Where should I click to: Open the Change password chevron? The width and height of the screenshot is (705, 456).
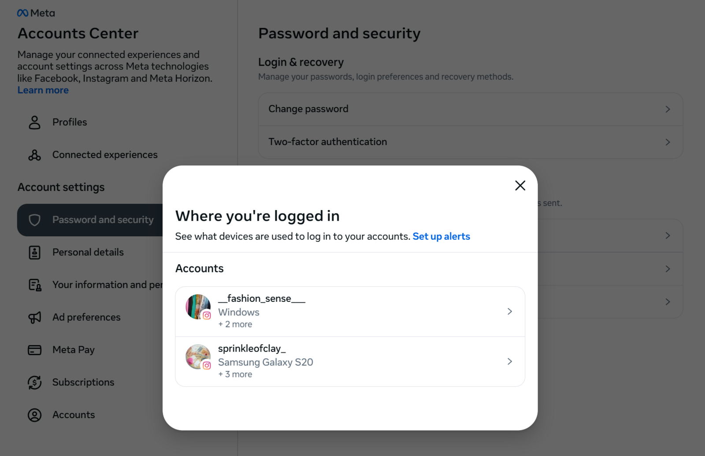(668, 109)
